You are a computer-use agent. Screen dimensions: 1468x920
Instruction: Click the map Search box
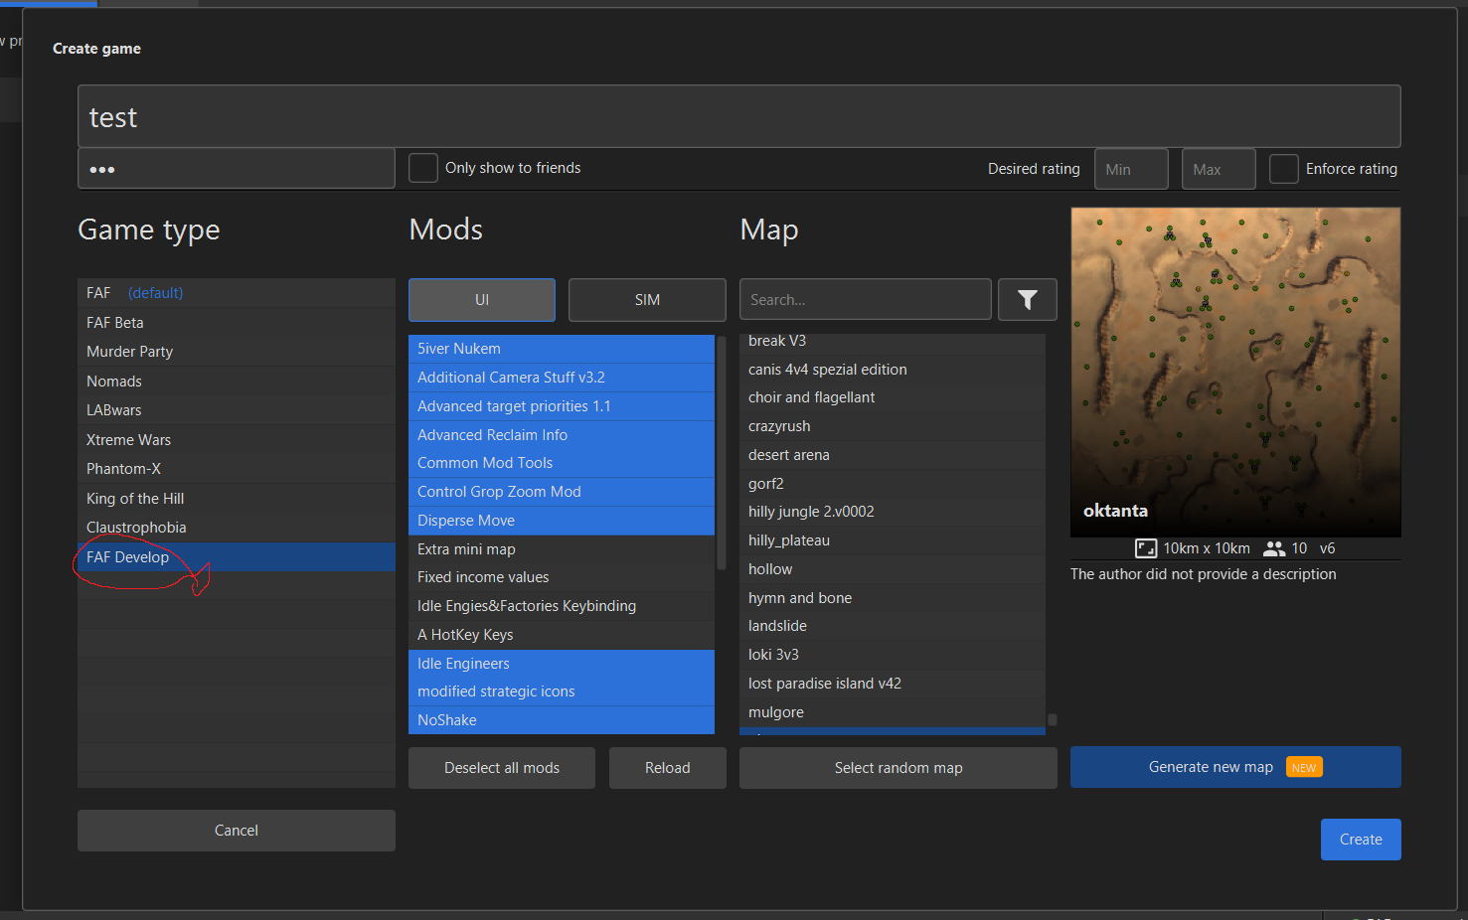tap(866, 299)
